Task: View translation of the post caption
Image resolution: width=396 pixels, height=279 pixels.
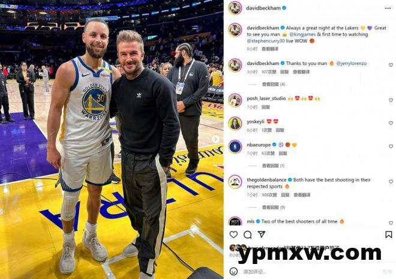Action: [x=270, y=49]
